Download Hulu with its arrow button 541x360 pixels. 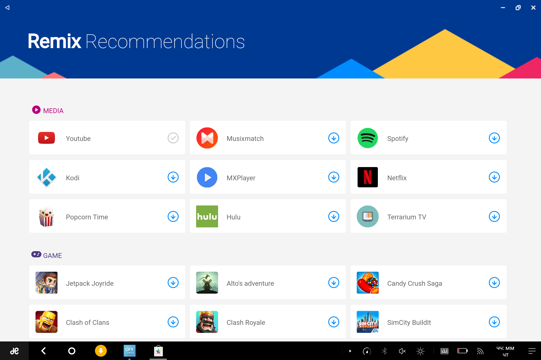click(x=334, y=217)
